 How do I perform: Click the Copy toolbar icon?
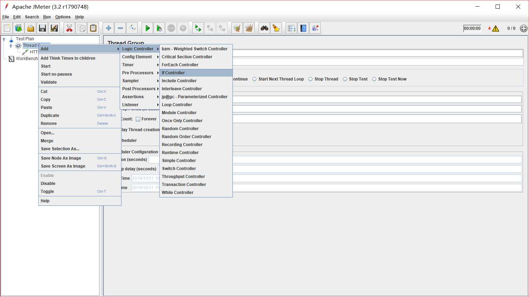click(x=81, y=28)
